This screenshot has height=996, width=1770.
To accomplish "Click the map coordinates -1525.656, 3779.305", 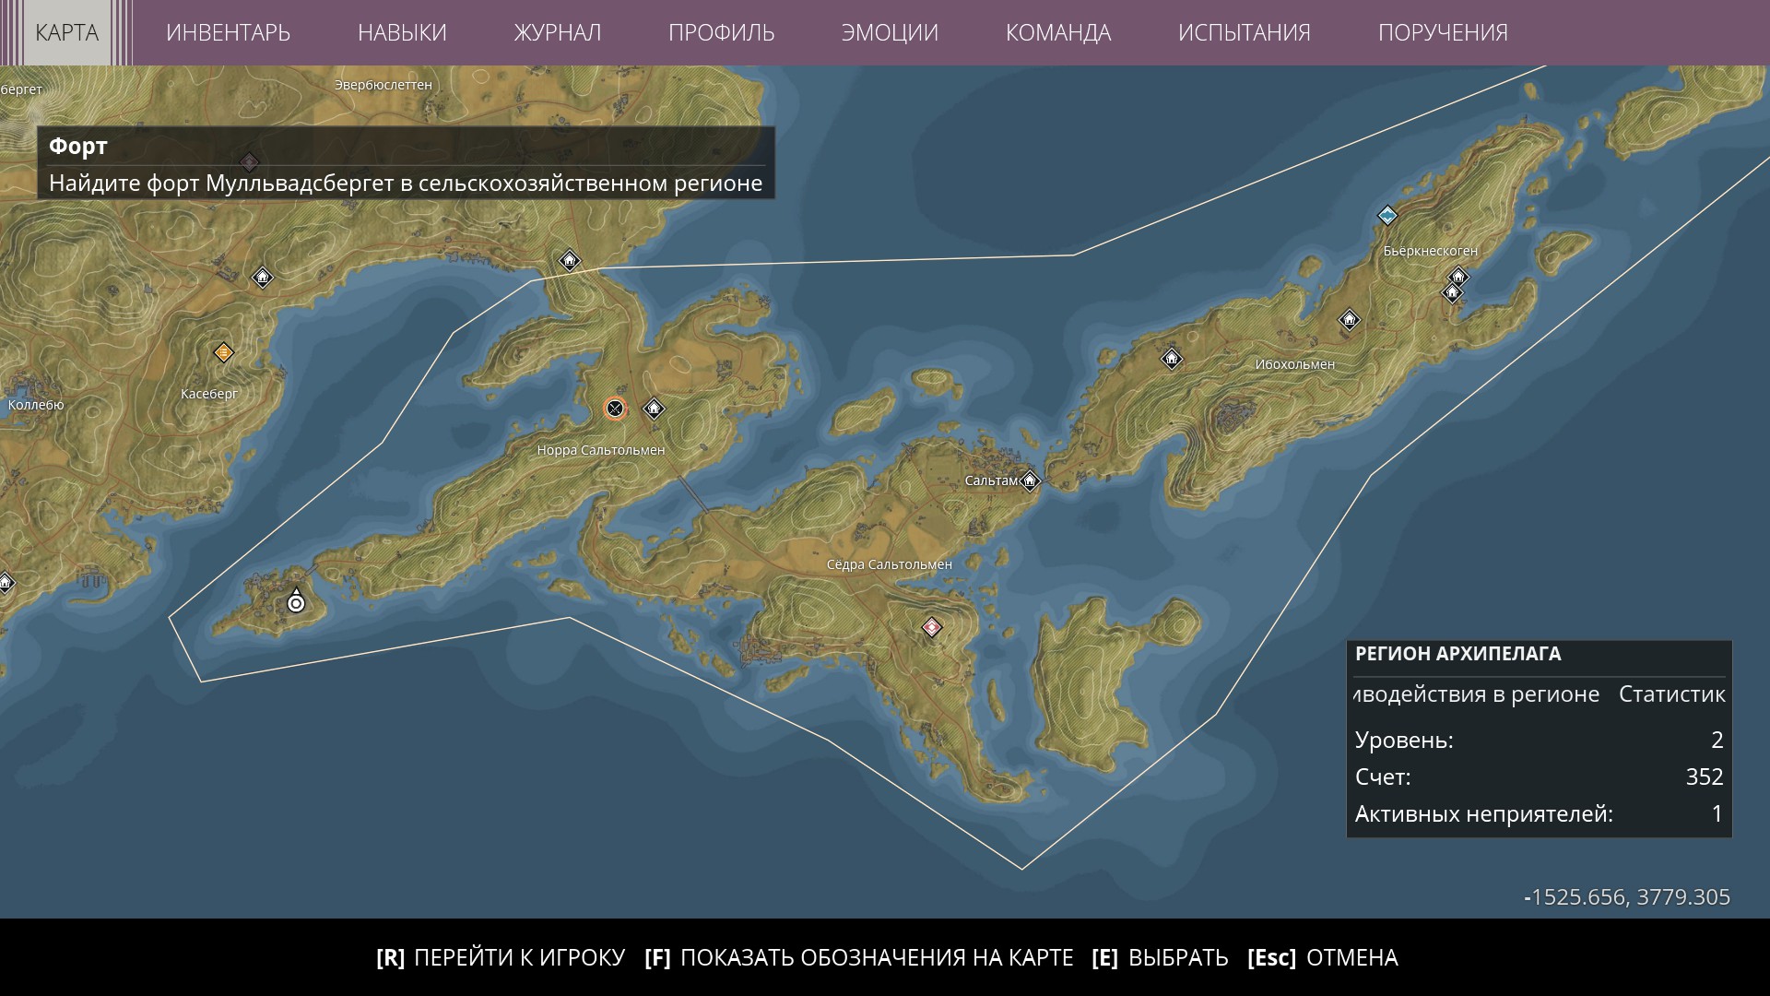I will click(x=1628, y=896).
